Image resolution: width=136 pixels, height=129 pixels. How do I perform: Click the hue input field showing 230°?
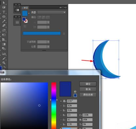72,101
